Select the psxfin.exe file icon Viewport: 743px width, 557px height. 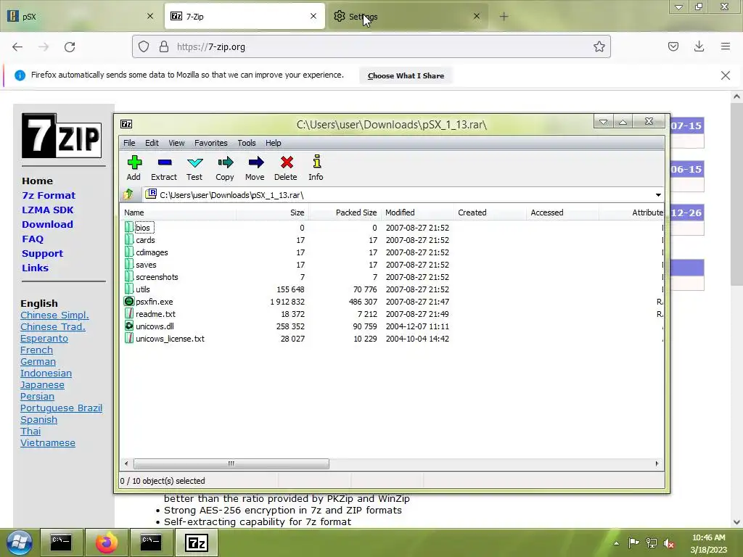[x=129, y=301]
